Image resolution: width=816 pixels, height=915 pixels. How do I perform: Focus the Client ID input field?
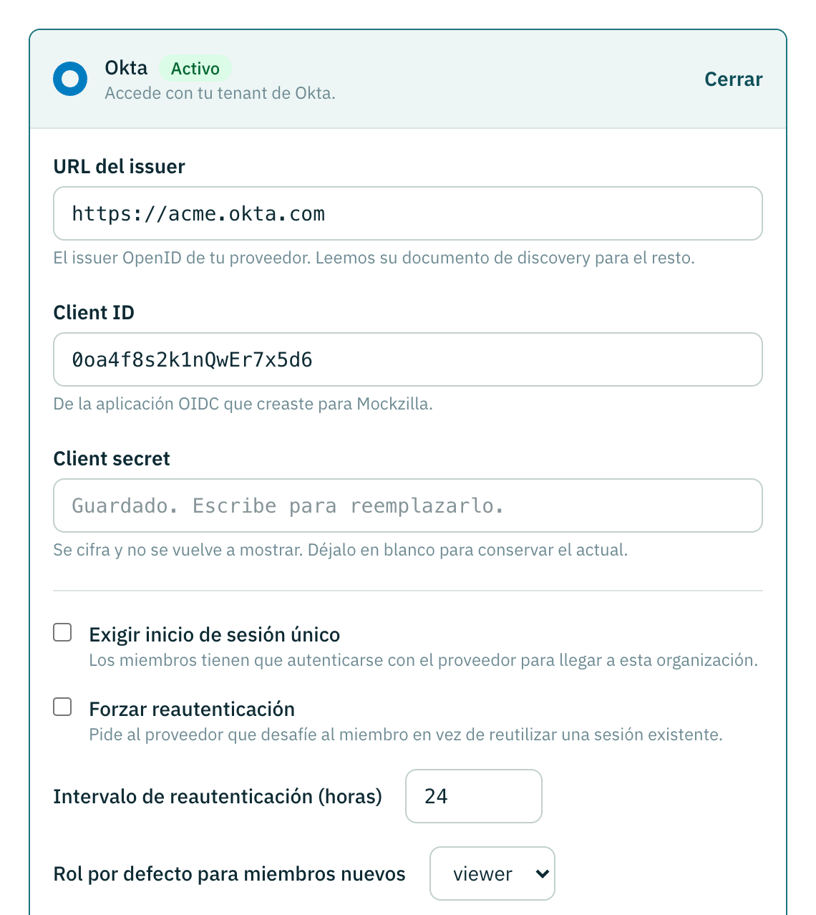(x=408, y=359)
